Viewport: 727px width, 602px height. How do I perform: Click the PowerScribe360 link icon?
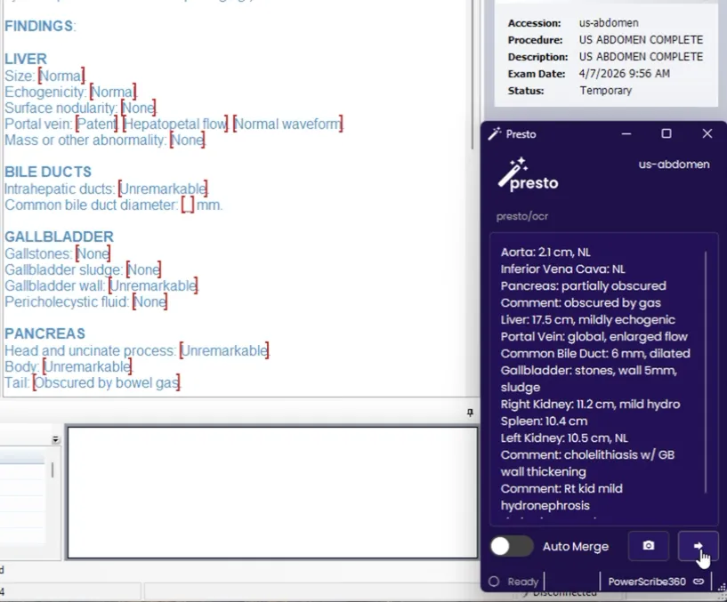(x=699, y=581)
